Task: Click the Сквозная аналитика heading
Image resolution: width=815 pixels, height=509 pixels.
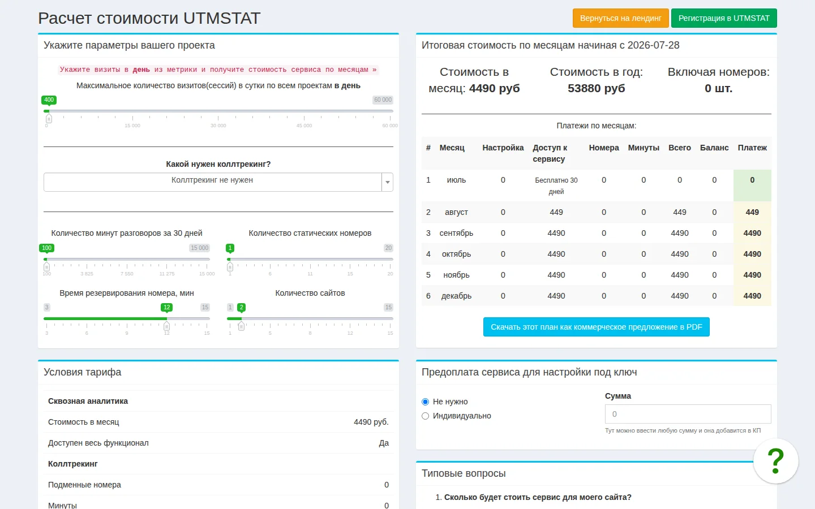Action: [88, 401]
